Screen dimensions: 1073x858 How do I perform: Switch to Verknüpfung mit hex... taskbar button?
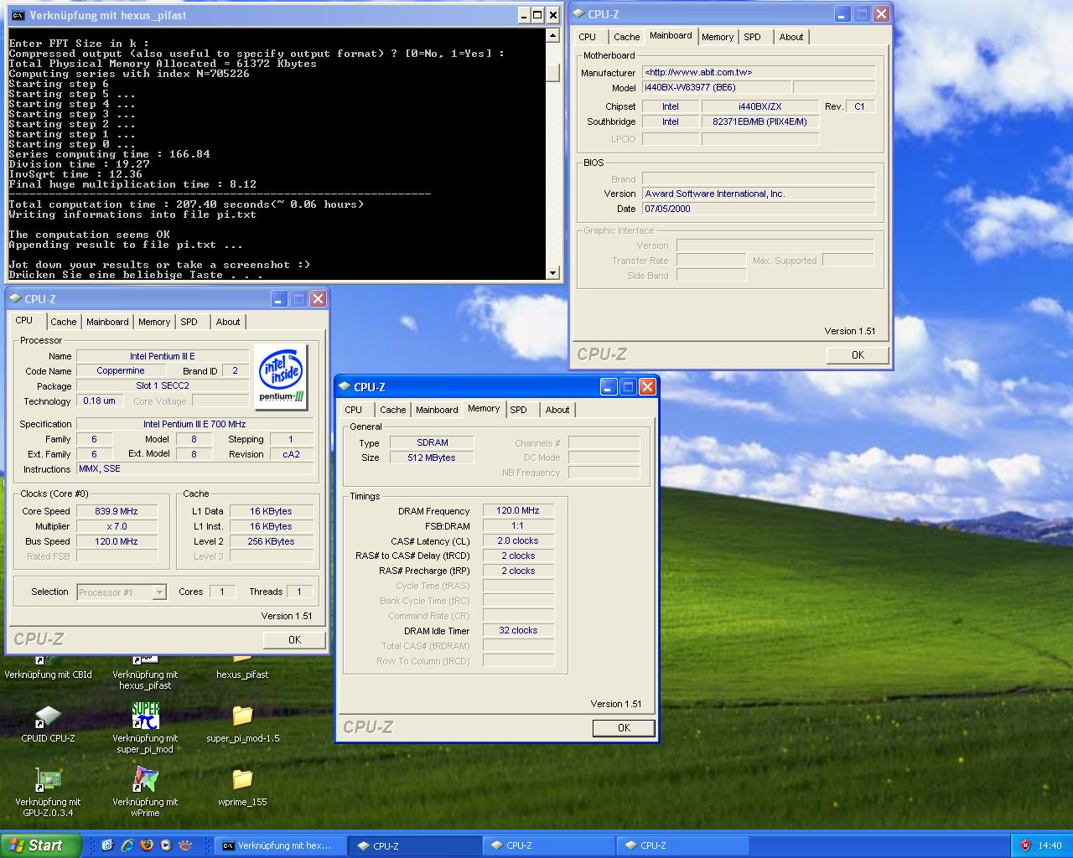pos(279,845)
